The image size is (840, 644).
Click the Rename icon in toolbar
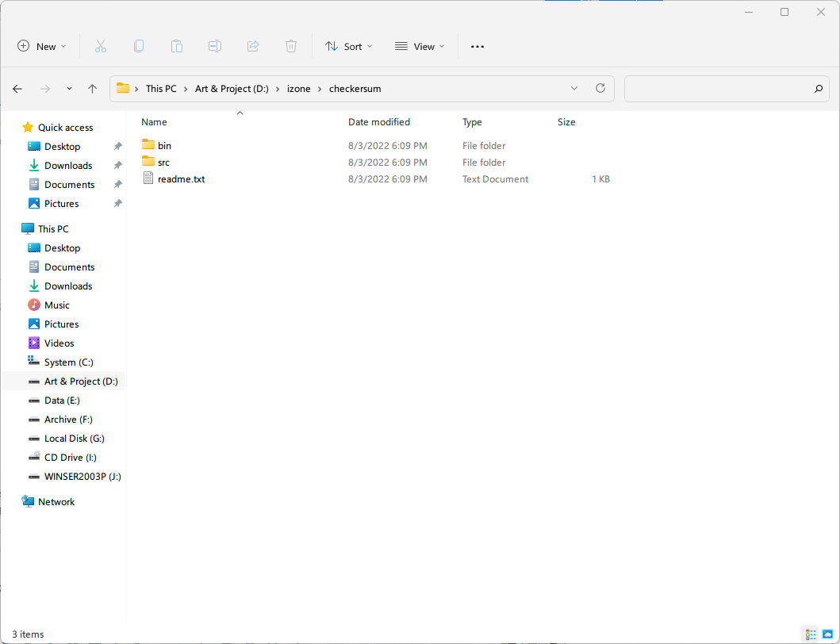pyautogui.click(x=215, y=47)
